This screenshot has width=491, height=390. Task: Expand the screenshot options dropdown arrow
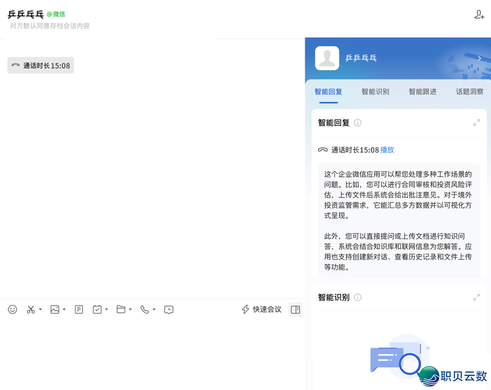click(x=40, y=309)
